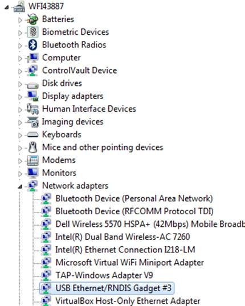
Task: Collapse the Network adapters category
Action: click(20, 187)
